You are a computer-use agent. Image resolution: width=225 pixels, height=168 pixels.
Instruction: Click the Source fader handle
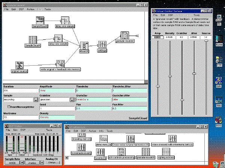click(x=206, y=40)
